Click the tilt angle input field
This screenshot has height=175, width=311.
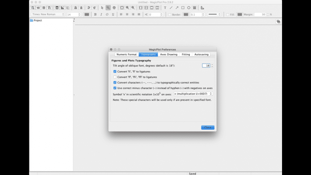pos(206,66)
